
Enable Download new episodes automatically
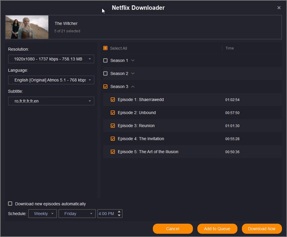(10, 204)
